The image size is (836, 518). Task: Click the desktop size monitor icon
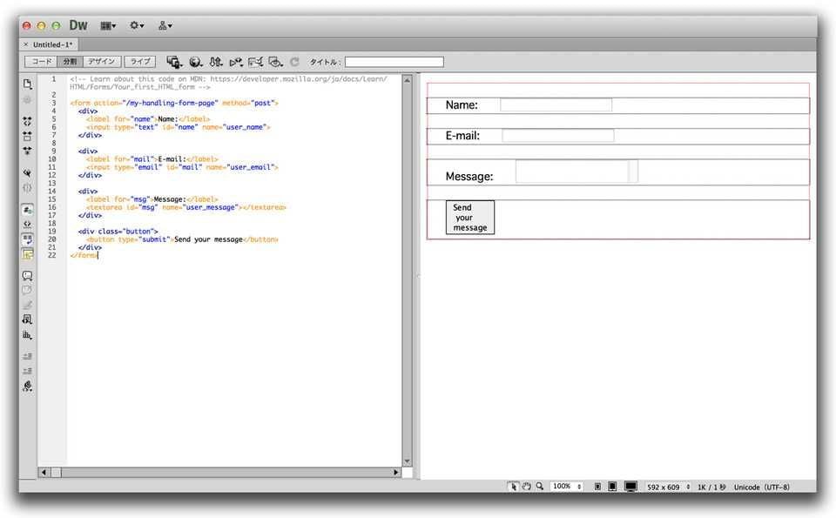tap(630, 487)
